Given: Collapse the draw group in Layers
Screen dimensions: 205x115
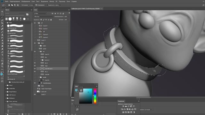Looking at the screenshot, I should 37,43.
